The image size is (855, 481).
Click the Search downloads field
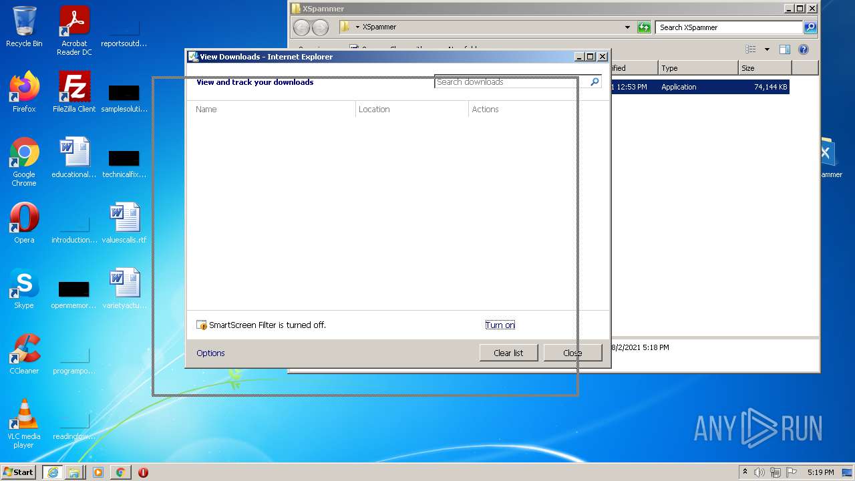512,82
